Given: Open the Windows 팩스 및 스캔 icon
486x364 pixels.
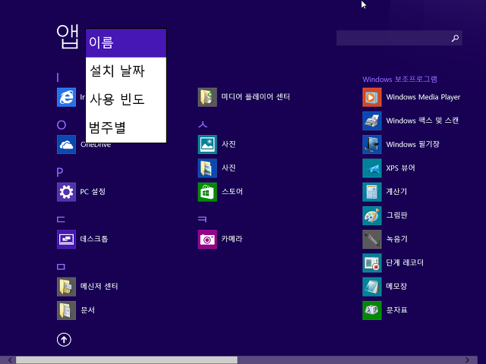Looking at the screenshot, I should point(372,121).
